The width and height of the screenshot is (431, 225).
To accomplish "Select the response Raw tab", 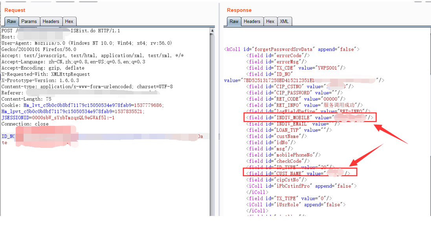I will (x=234, y=22).
